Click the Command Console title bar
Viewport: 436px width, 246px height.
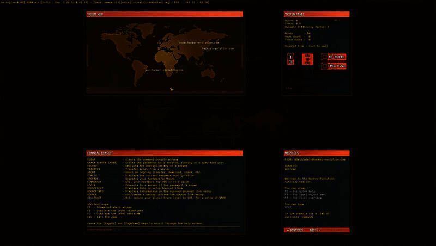coord(164,153)
